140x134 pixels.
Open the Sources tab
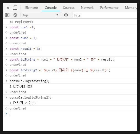pyautogui.click(x=69, y=8)
